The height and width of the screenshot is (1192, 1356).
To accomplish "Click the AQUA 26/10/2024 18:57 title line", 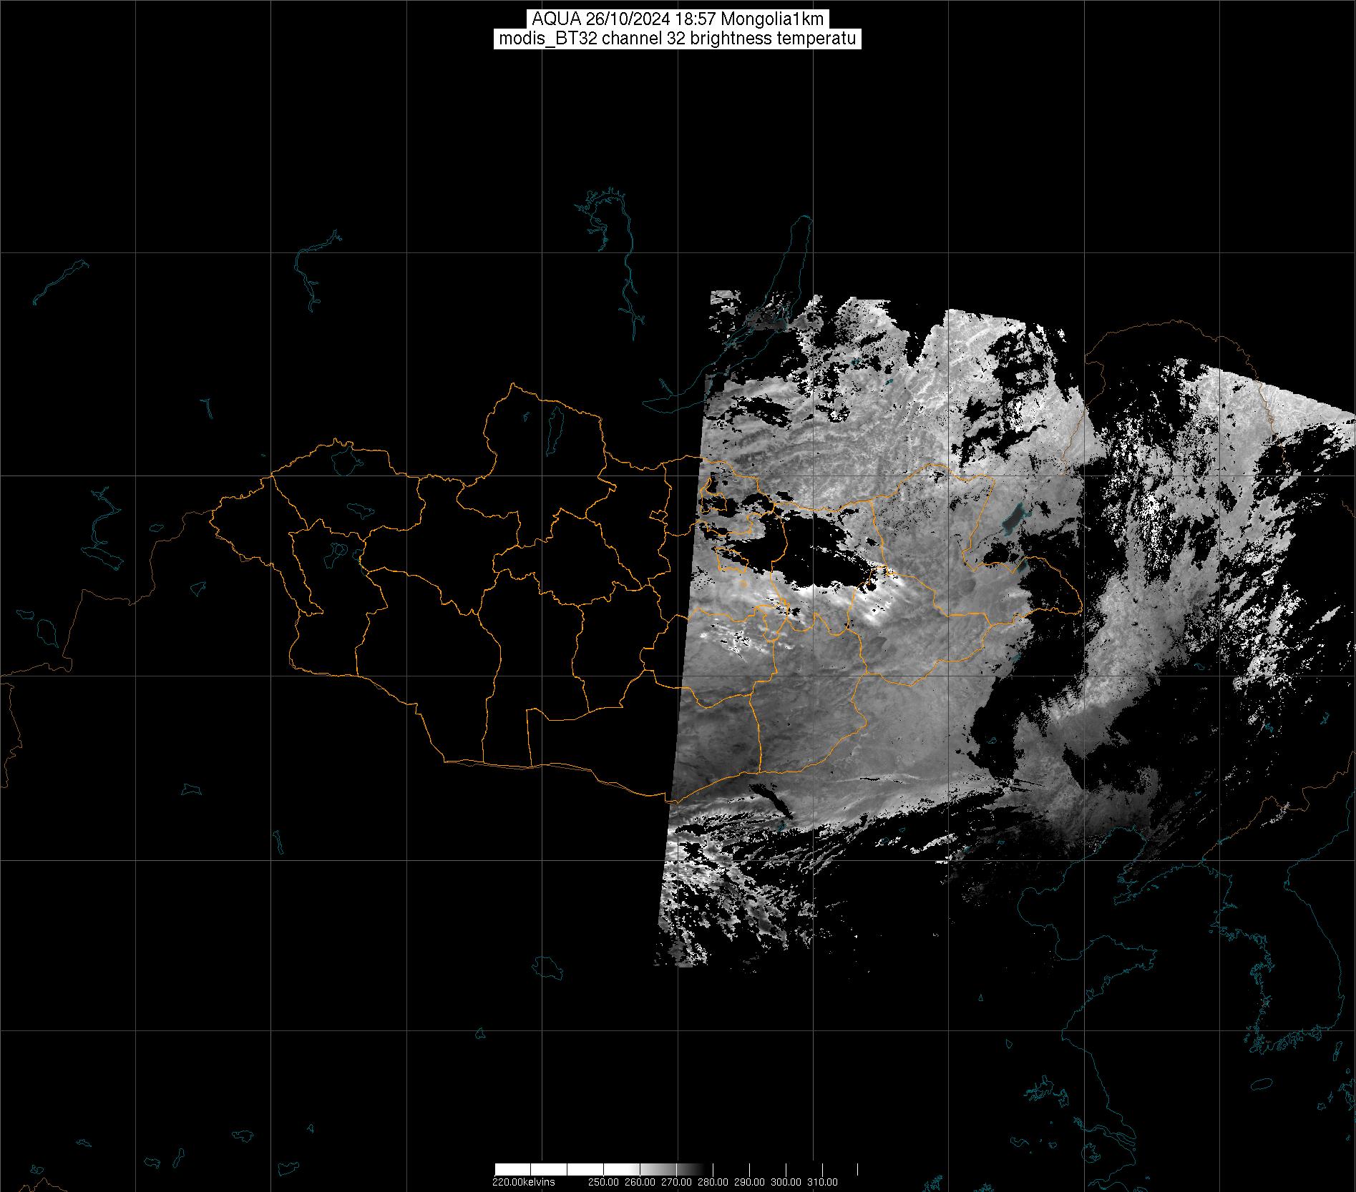I will (x=678, y=19).
